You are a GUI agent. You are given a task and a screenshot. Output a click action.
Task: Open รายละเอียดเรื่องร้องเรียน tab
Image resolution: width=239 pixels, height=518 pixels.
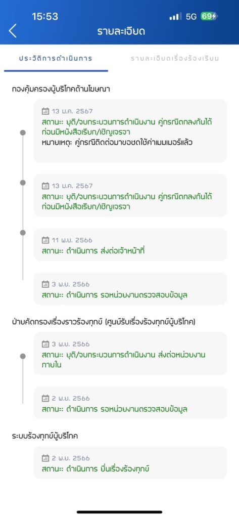pos(175,59)
